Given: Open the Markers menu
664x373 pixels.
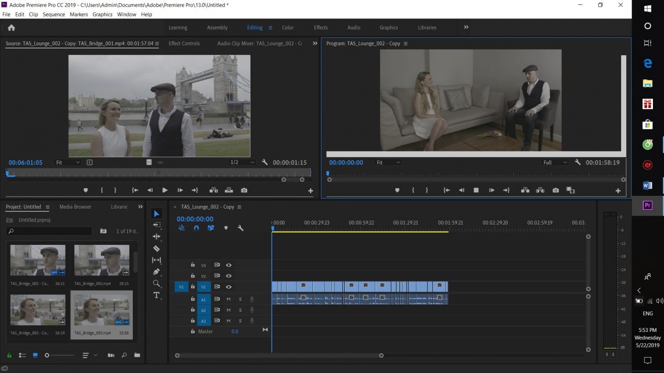Looking at the screenshot, I should [x=79, y=14].
